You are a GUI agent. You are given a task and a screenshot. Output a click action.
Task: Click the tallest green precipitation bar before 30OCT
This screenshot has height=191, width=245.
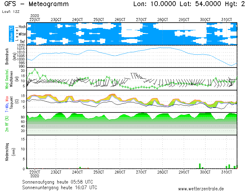tap(200, 166)
